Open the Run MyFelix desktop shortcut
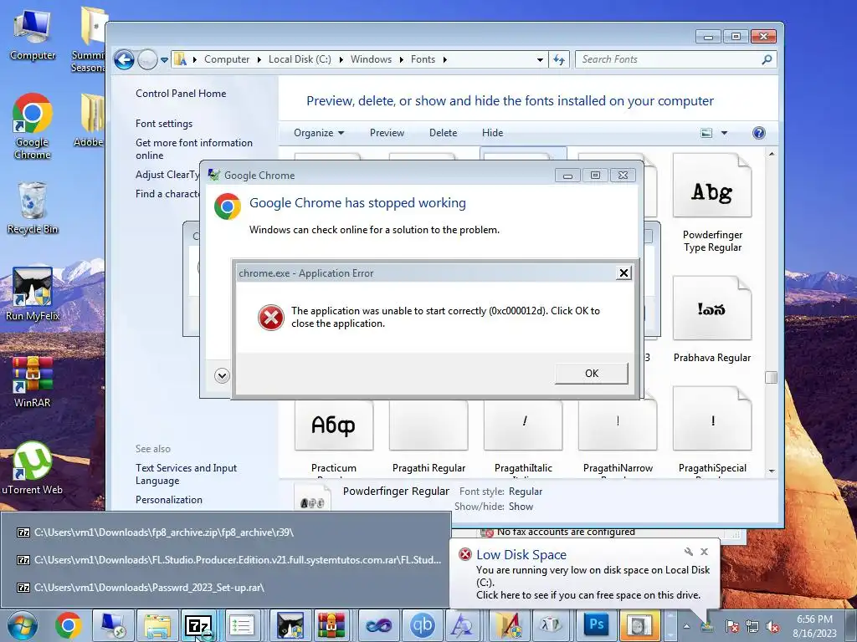The height and width of the screenshot is (642, 857). click(33, 294)
